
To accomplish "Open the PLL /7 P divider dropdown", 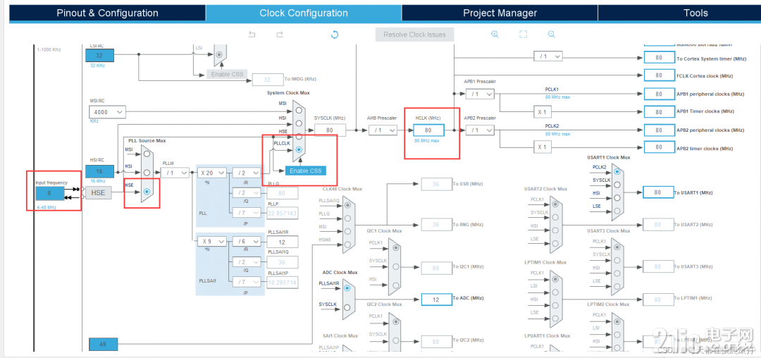I will 247,212.
